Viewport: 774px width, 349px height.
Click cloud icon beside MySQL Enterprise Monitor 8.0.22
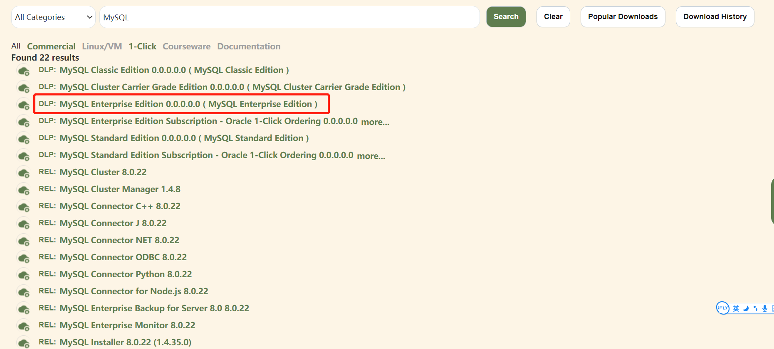pos(24,326)
